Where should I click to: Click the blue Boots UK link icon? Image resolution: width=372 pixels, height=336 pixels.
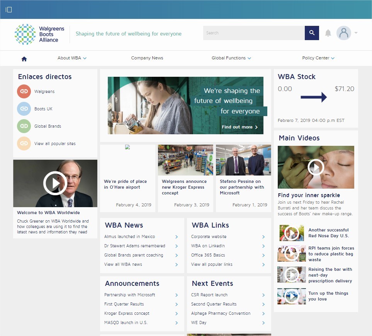pyautogui.click(x=24, y=108)
